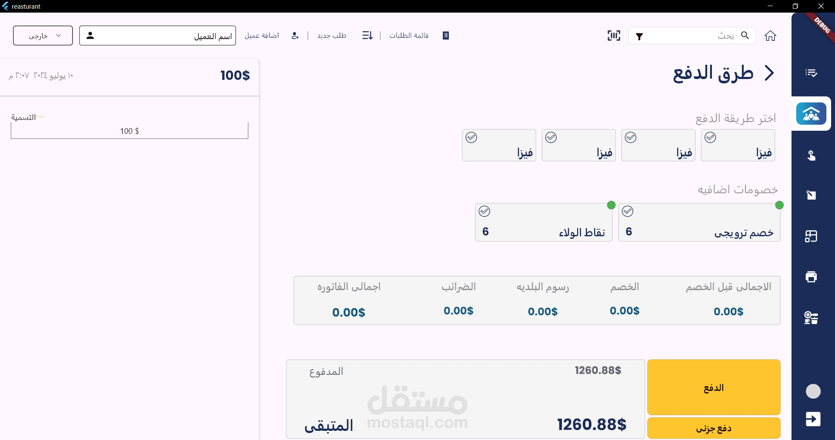The height and width of the screenshot is (440, 835).
Task: Click the arrow-box sidebar icon
Action: (811, 195)
